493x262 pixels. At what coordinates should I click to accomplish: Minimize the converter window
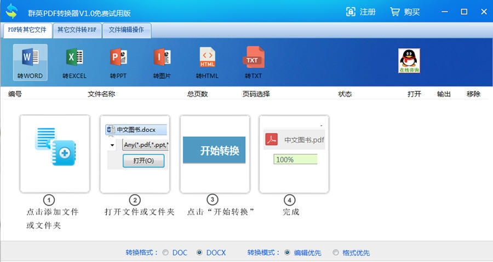[x=445, y=12]
